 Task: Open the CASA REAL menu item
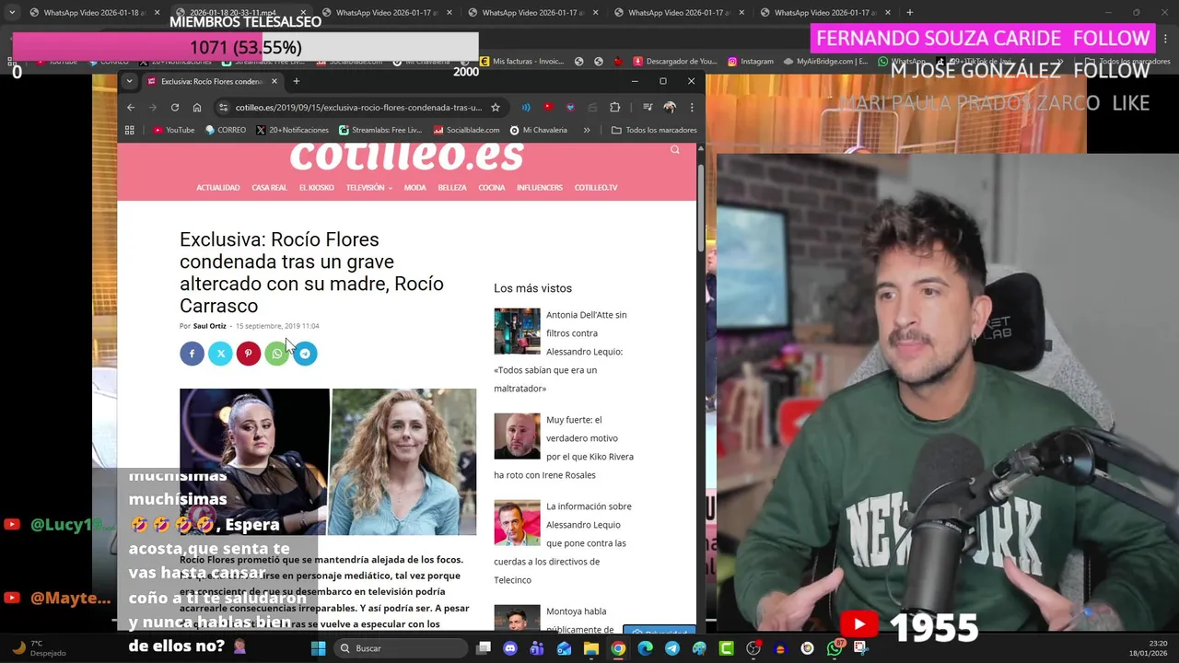tap(269, 188)
